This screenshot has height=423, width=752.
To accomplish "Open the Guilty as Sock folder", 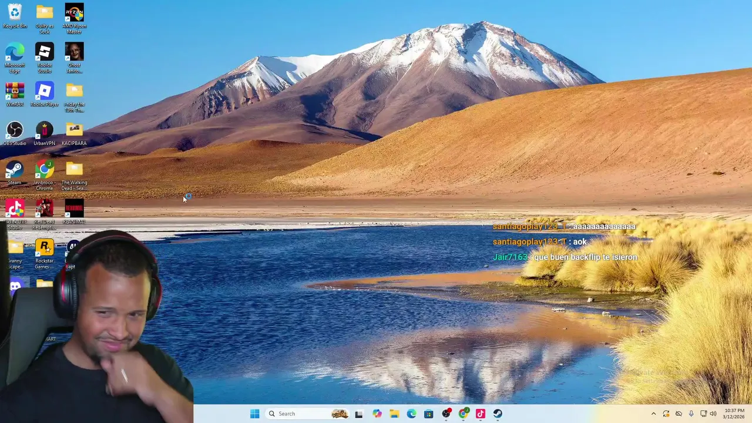I will (45, 19).
